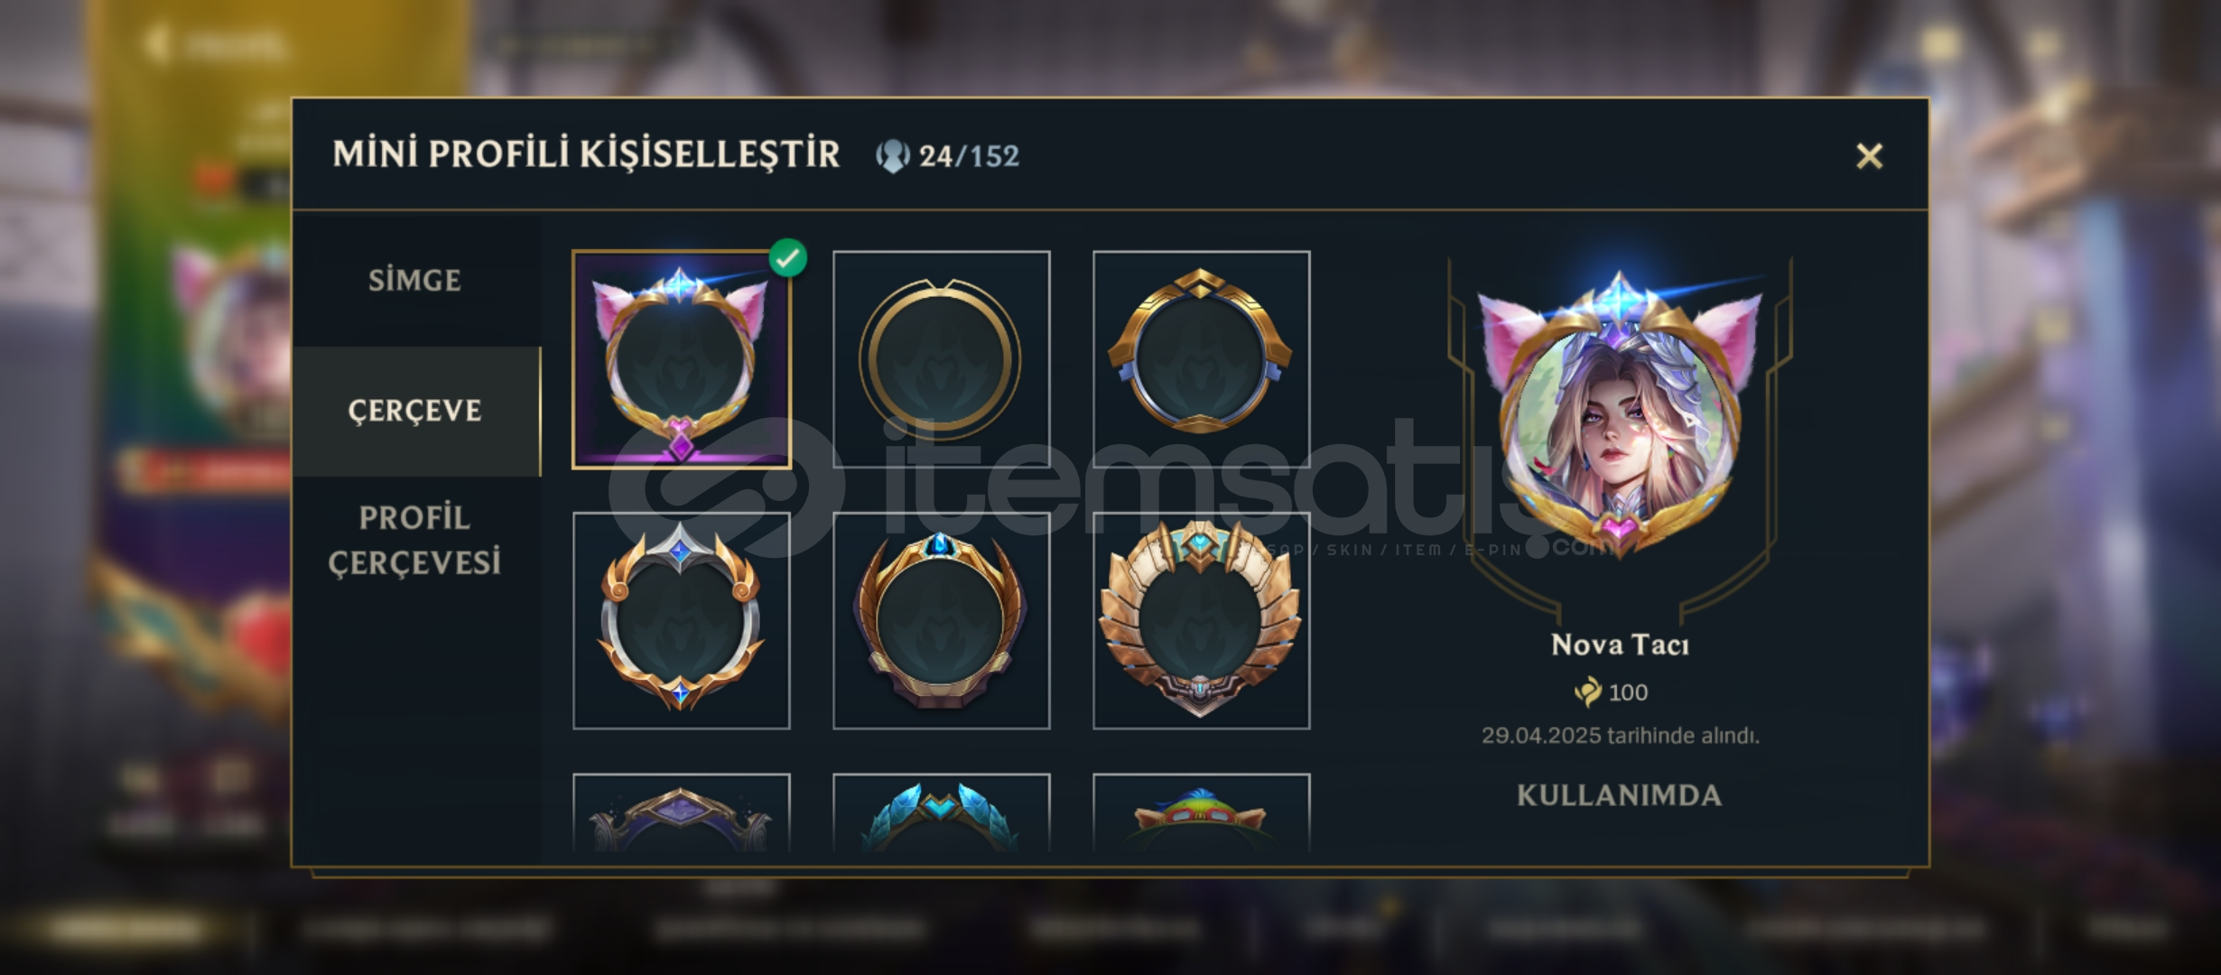
Task: Click the Nova Tacı title text
Action: click(x=1620, y=645)
